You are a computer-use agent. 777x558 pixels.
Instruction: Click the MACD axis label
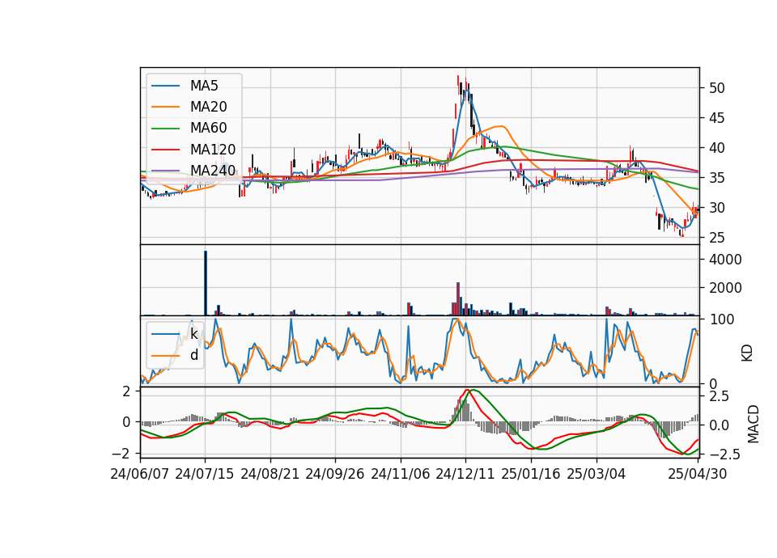pos(754,424)
